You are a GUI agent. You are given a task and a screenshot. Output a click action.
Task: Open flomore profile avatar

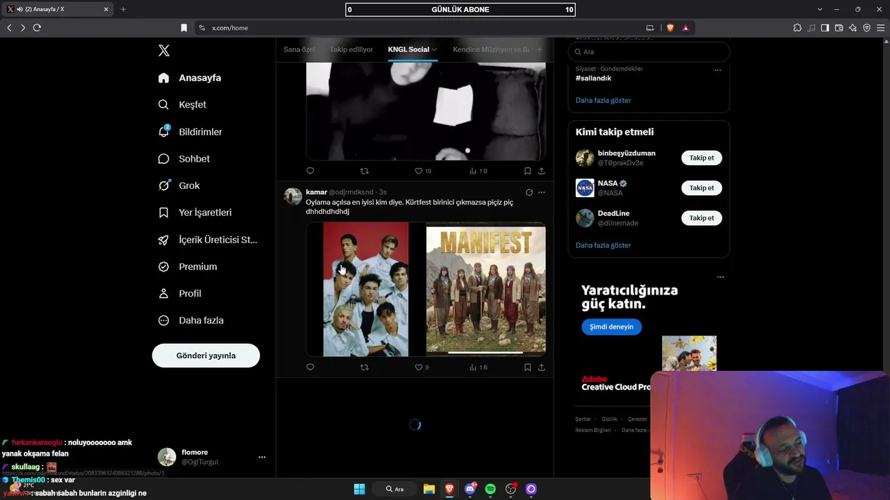pos(167,457)
